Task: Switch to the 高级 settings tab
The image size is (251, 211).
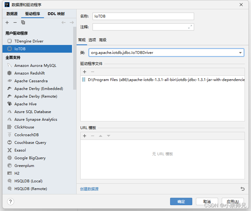Action: [x=102, y=40]
